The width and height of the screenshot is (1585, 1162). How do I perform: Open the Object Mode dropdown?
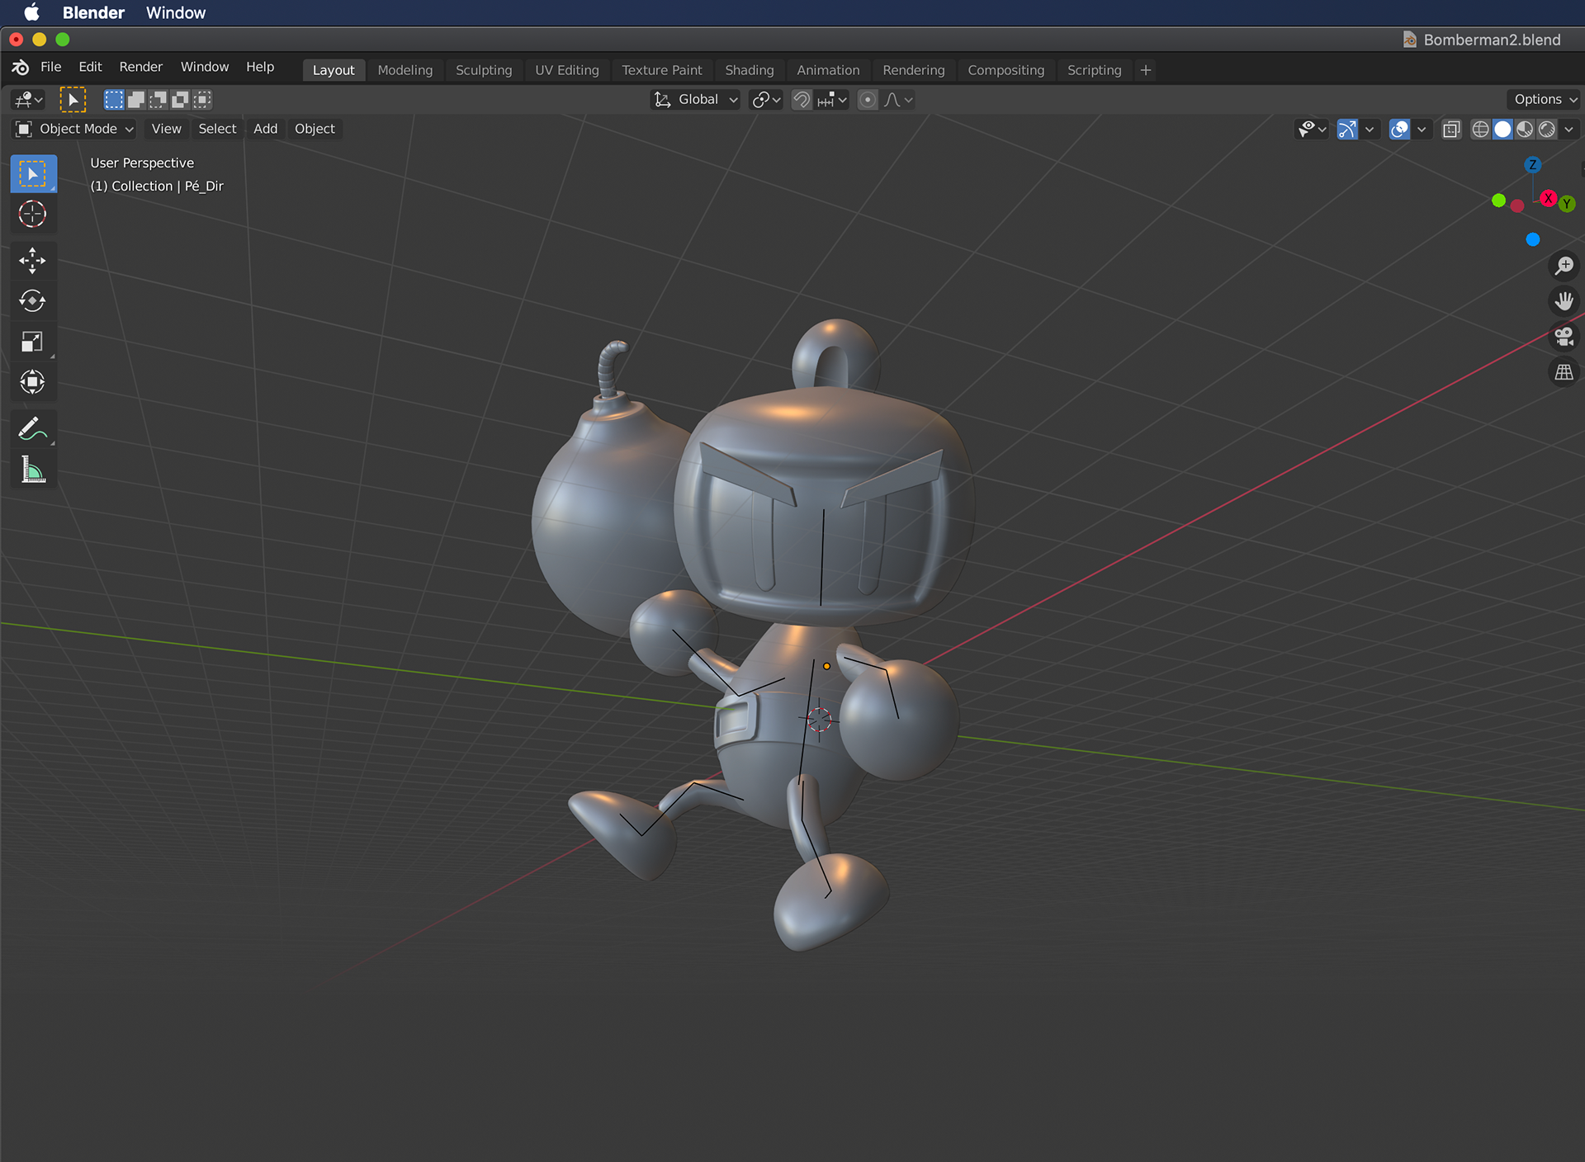pos(74,129)
